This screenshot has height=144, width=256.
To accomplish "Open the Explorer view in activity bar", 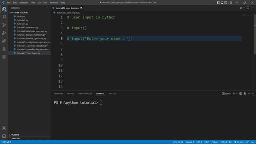I will [4, 9].
